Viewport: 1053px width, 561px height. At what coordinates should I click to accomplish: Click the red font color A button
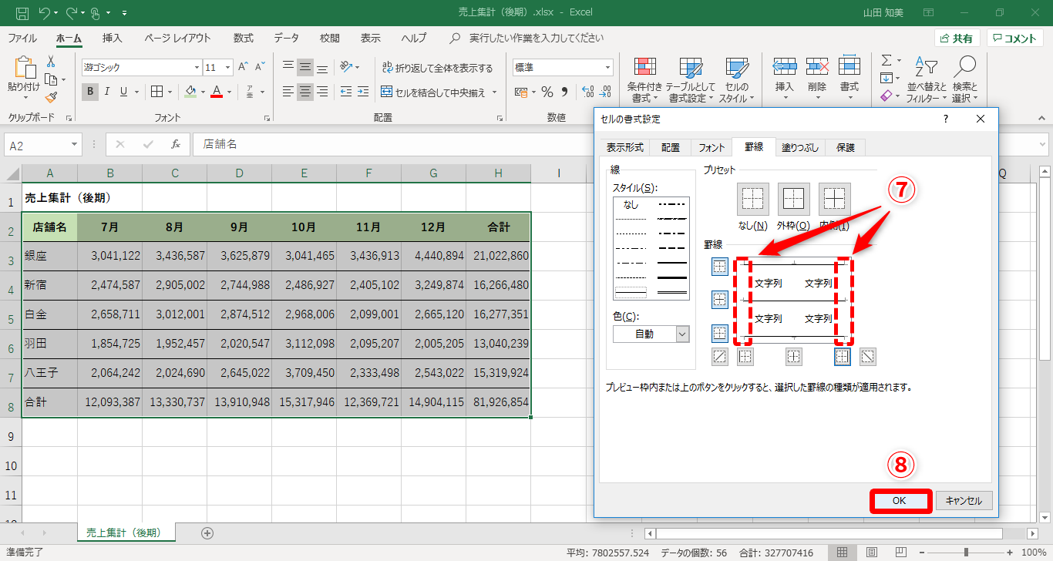(x=217, y=92)
